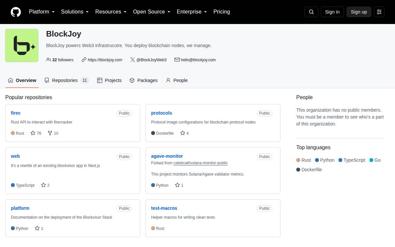
Task: Click star icon on agave-monitor card
Action: coord(177,185)
